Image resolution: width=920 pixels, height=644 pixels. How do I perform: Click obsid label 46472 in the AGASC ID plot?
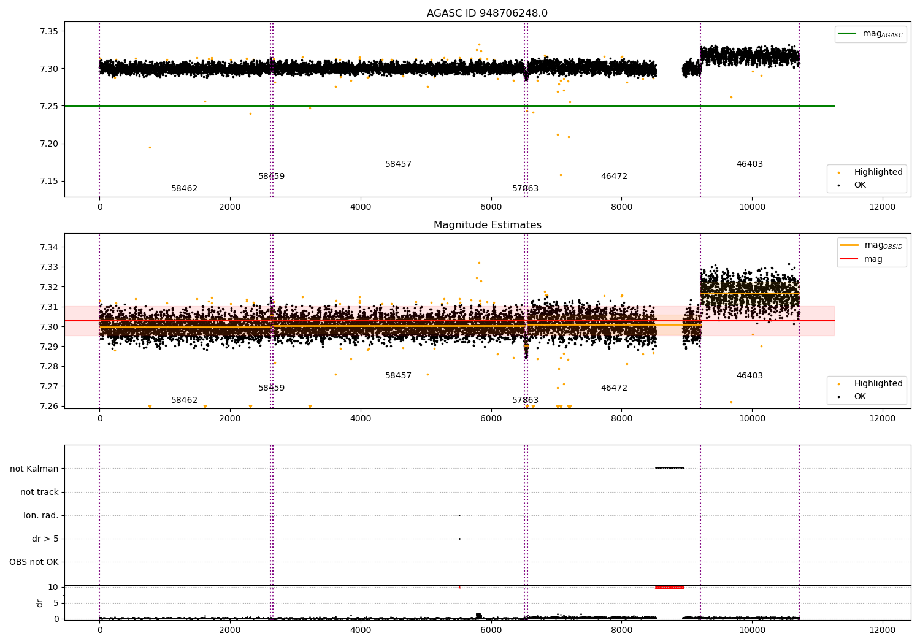pyautogui.click(x=614, y=177)
